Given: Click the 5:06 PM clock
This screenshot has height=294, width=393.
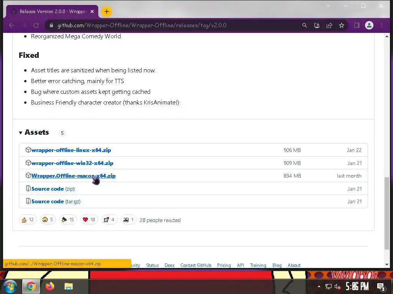Looking at the screenshot, I should (357, 286).
